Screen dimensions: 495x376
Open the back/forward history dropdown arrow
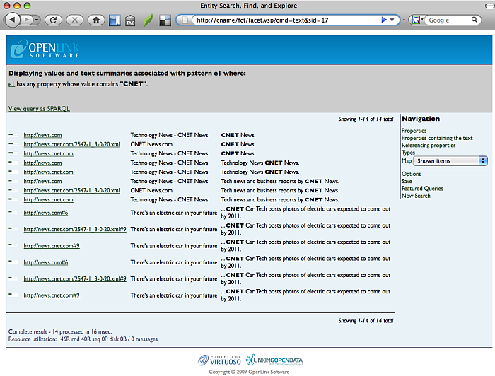37,20
